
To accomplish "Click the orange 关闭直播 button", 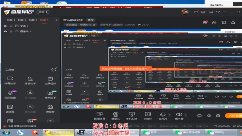I will [x=233, y=115].
